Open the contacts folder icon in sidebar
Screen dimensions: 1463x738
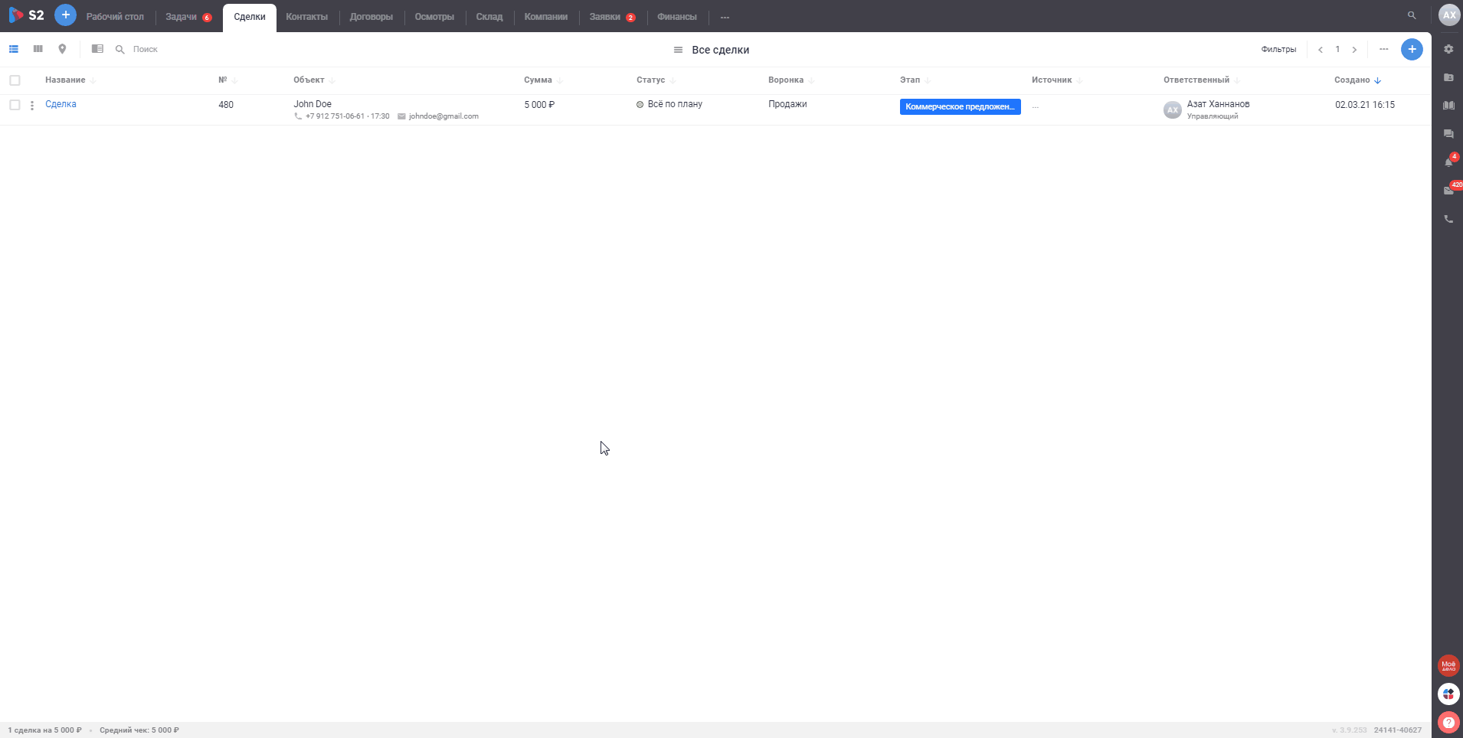coord(1448,77)
